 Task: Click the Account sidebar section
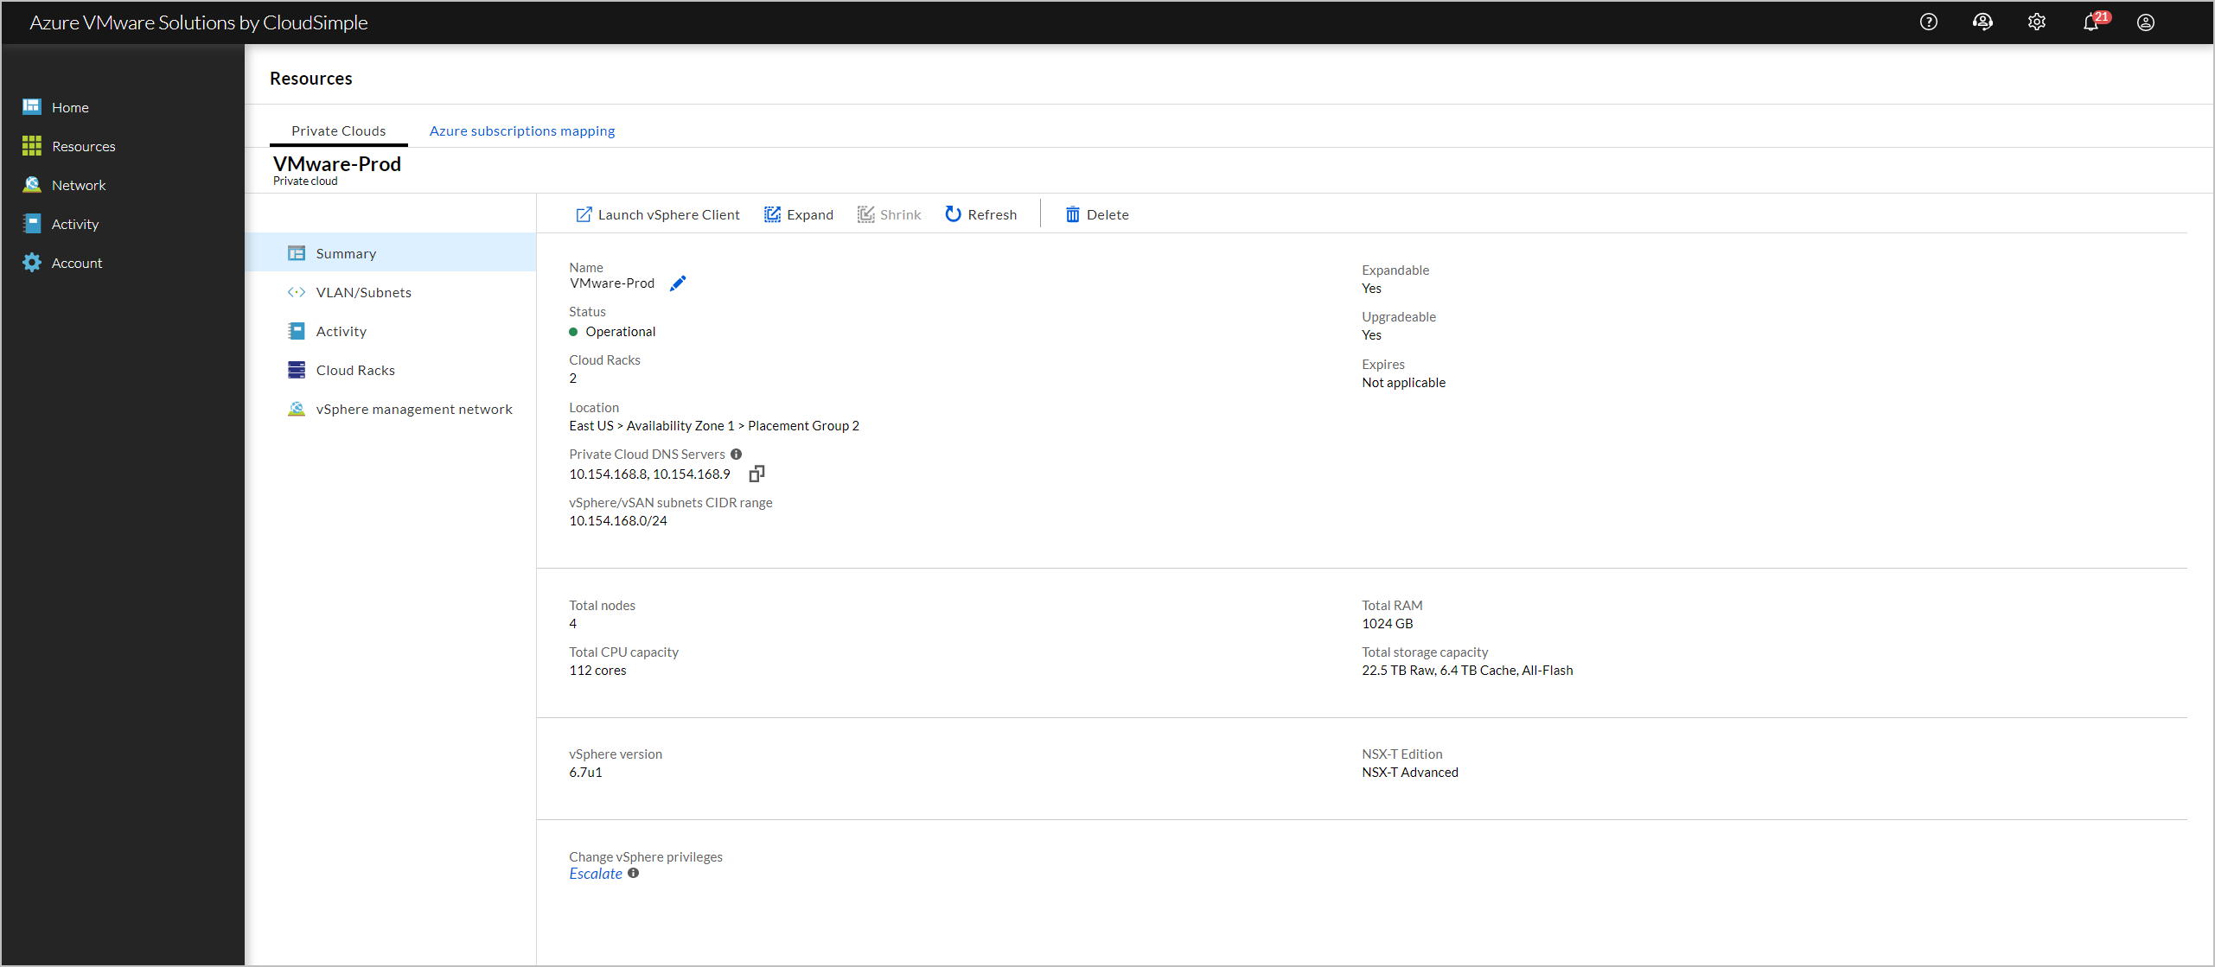coord(78,263)
